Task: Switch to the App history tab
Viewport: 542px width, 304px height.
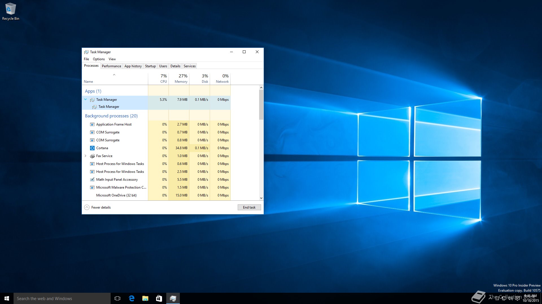Action: 133,66
